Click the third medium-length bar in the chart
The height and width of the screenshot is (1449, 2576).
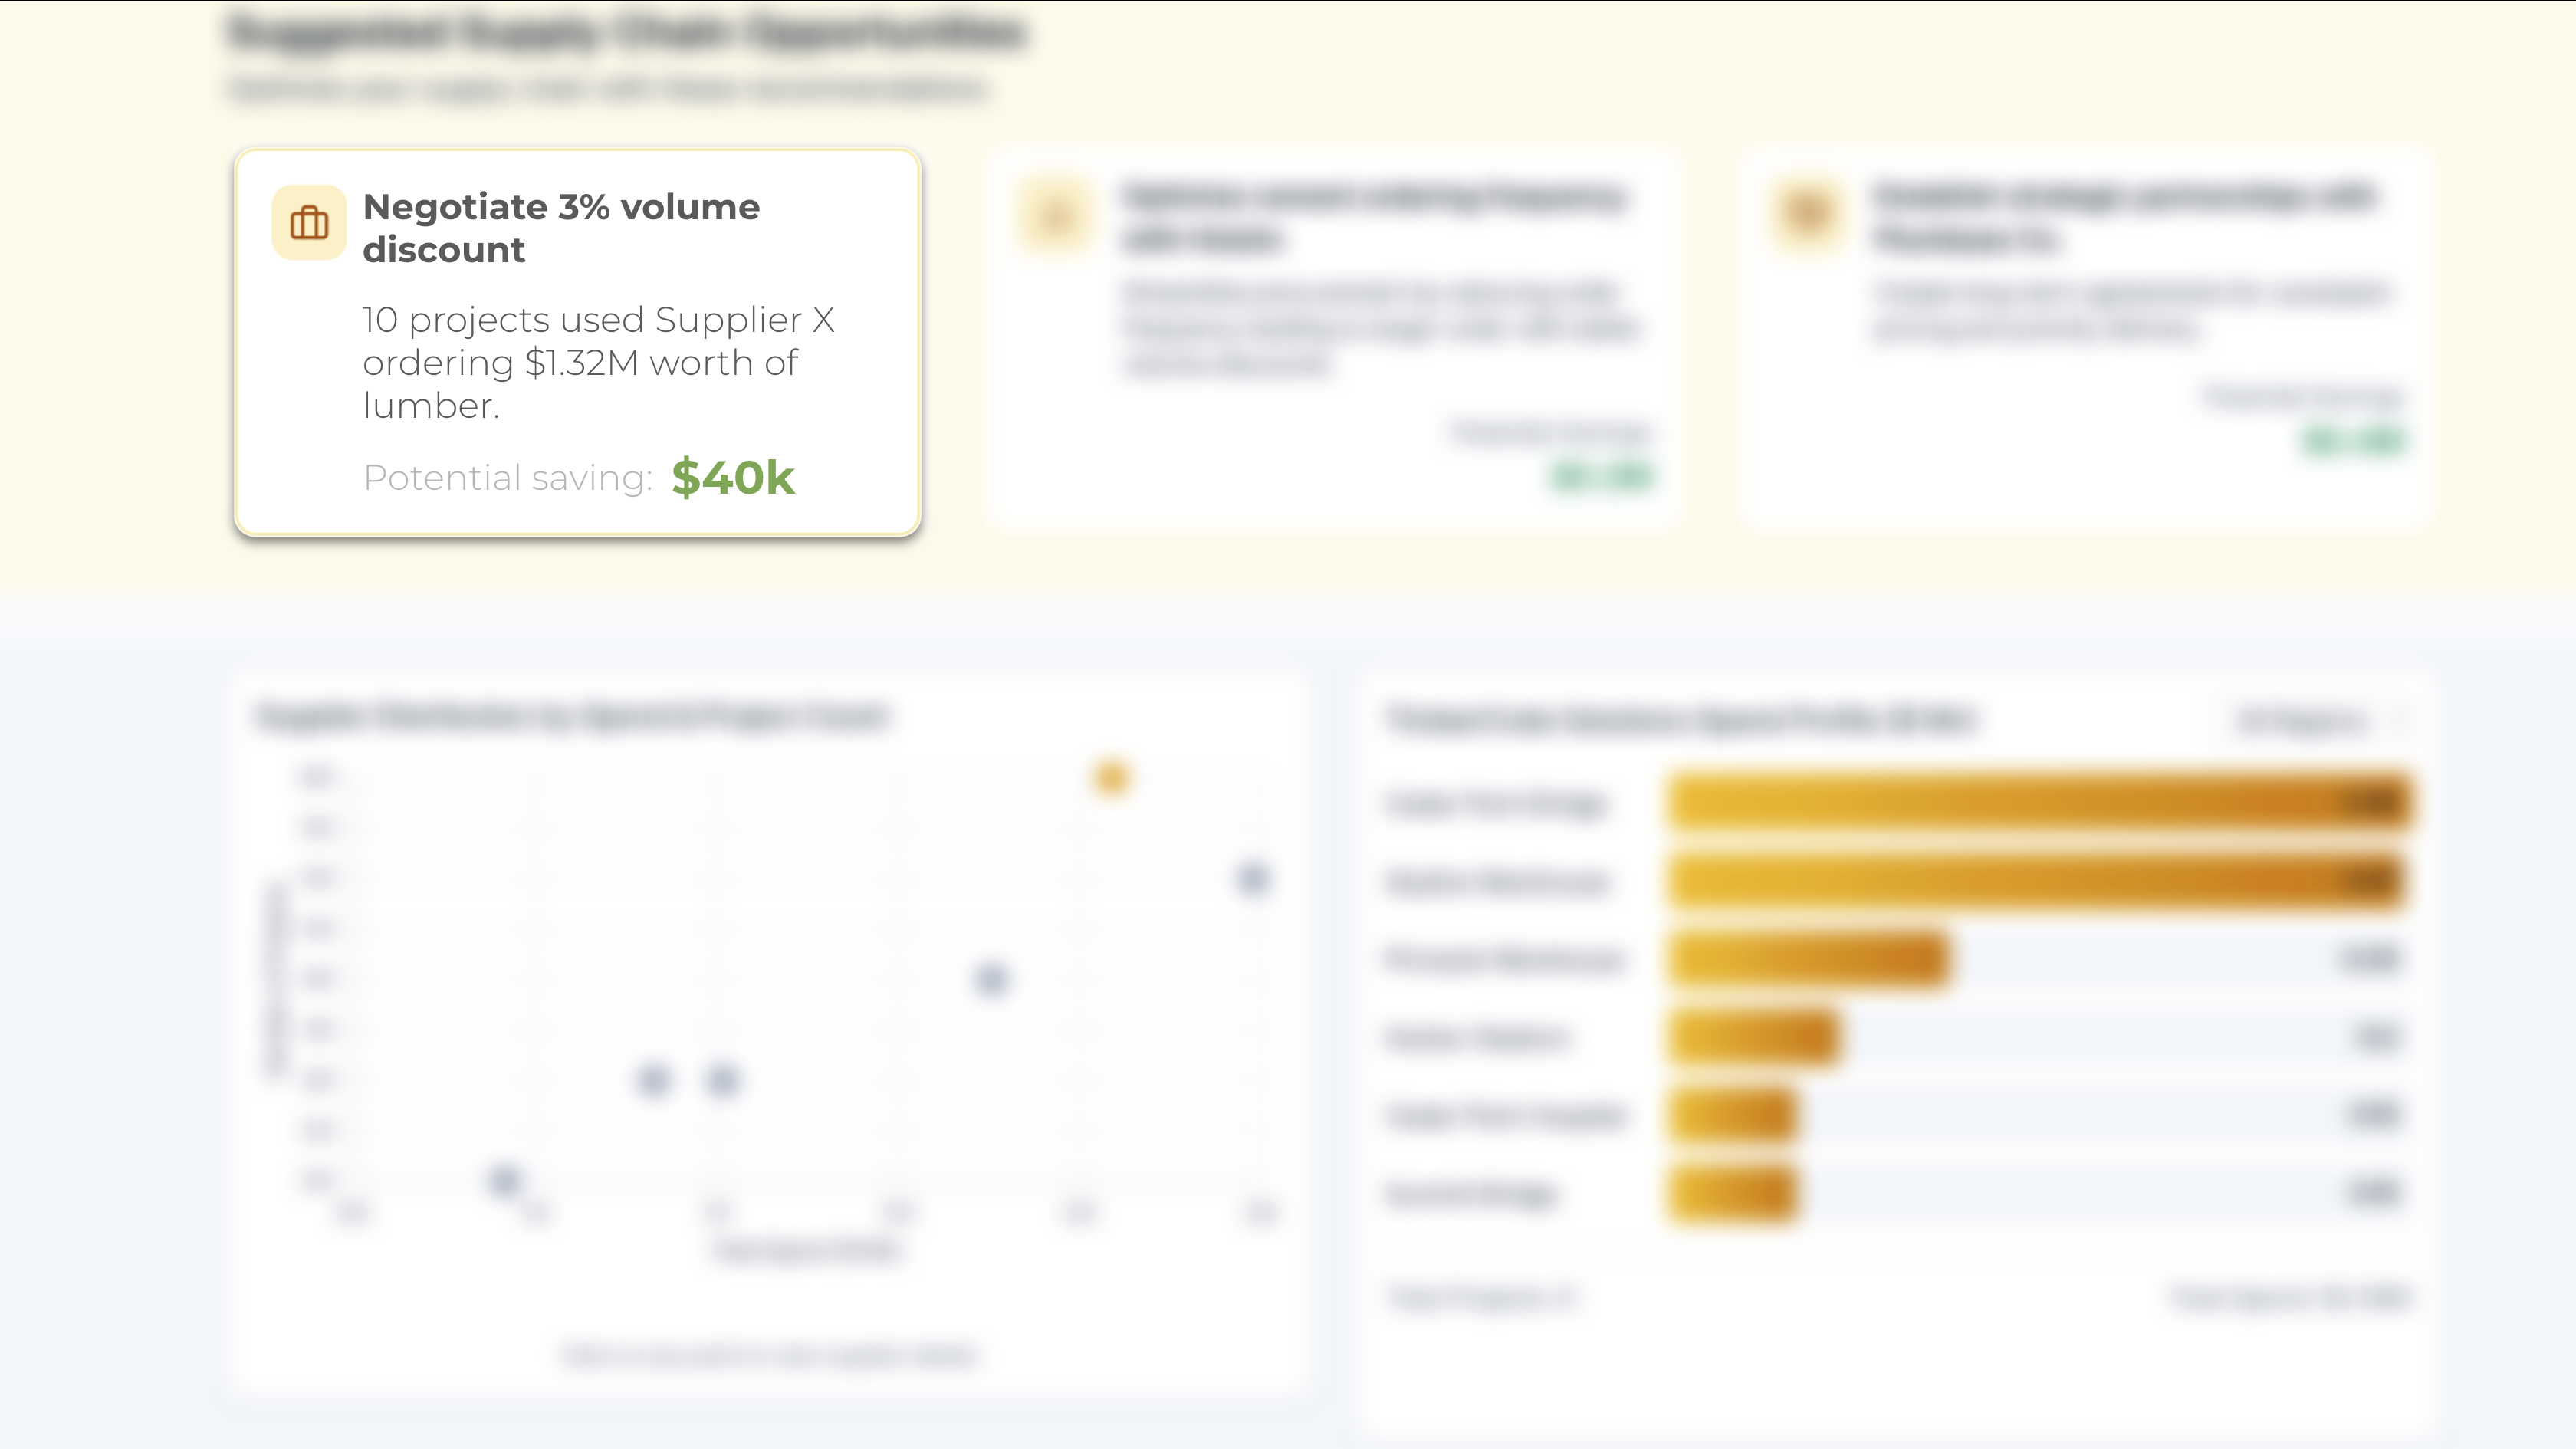[1809, 959]
